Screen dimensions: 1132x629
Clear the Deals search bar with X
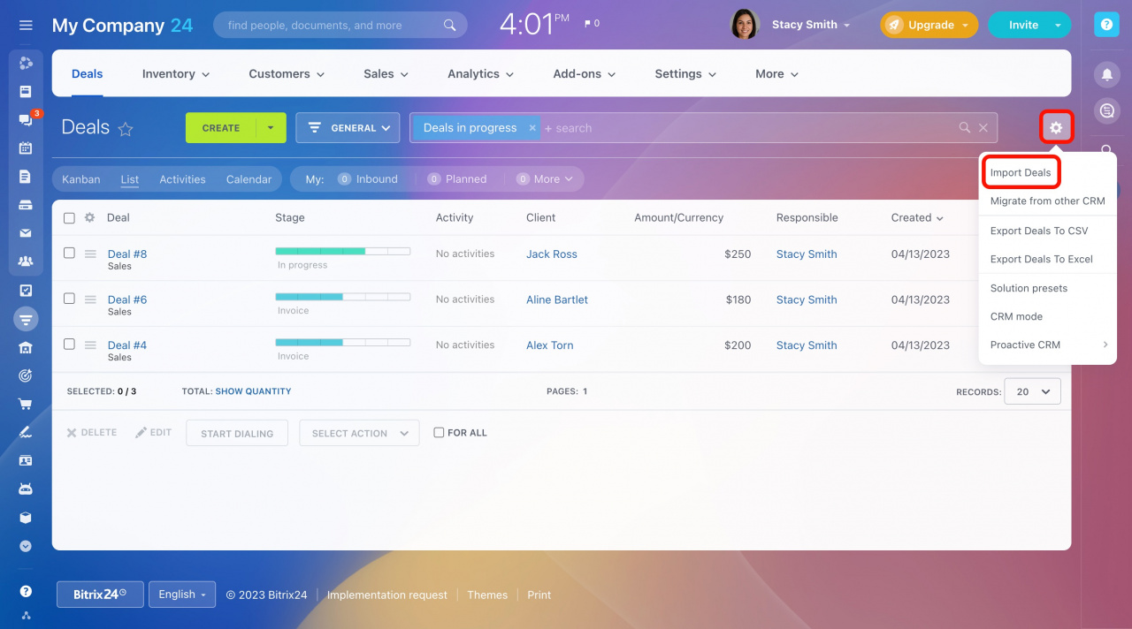coord(983,128)
